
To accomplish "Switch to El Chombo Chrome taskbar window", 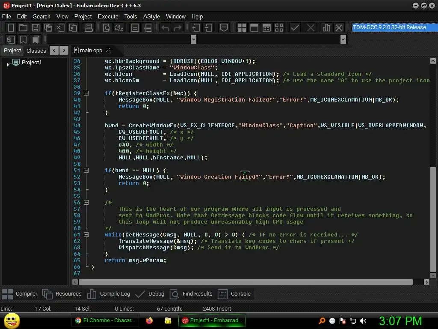I will tap(105, 320).
